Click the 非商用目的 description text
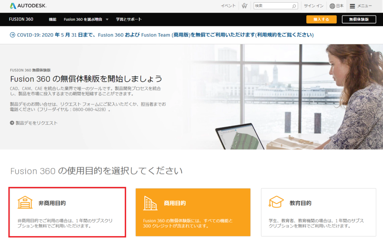Viewport: 383px width, 244px height. tap(65, 223)
